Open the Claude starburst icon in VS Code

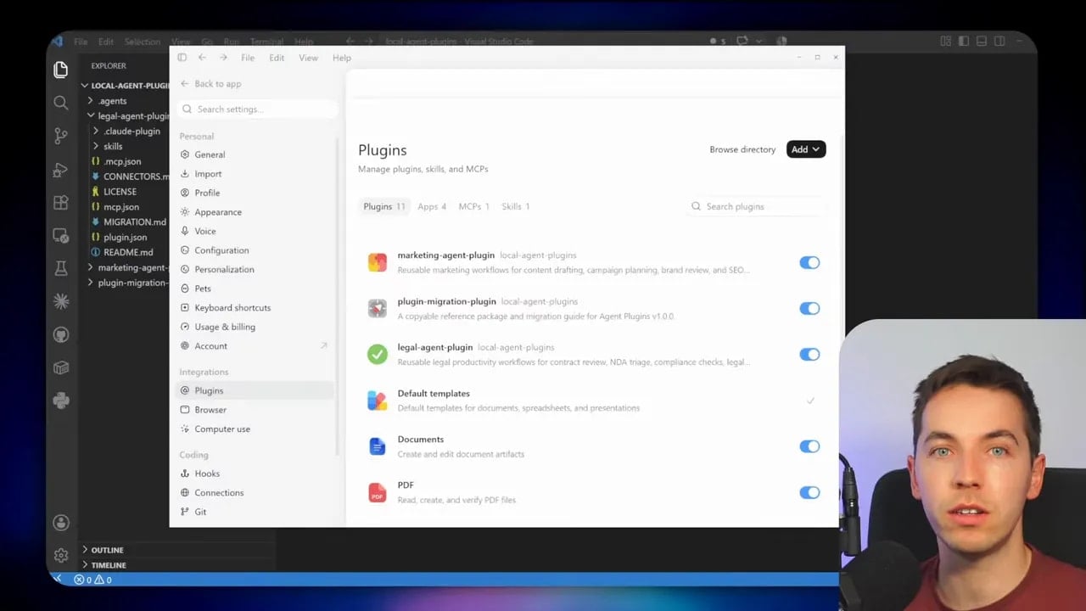pyautogui.click(x=60, y=301)
